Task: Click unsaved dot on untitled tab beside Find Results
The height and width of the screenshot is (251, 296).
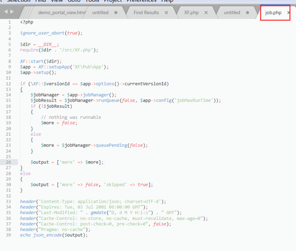Action: [x=116, y=13]
